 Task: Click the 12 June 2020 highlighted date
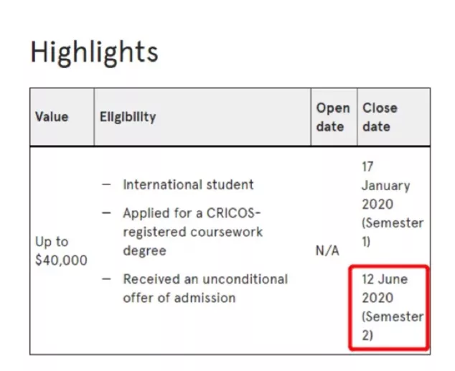click(385, 288)
